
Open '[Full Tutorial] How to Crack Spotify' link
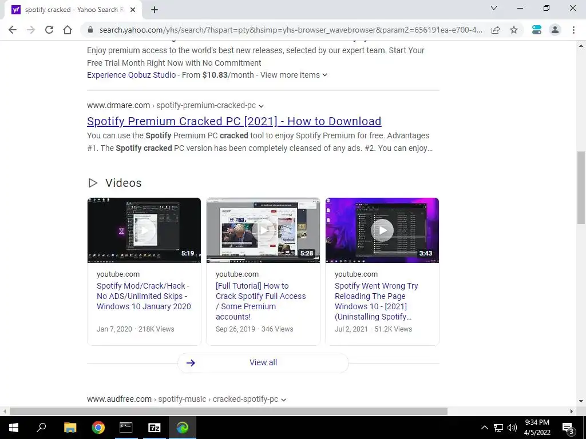(x=260, y=301)
